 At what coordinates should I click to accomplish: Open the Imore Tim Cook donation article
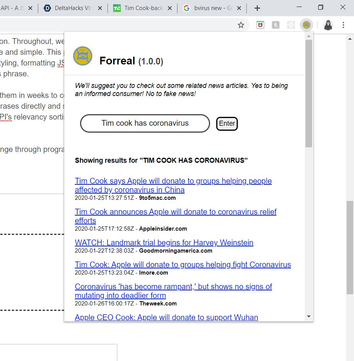click(183, 265)
